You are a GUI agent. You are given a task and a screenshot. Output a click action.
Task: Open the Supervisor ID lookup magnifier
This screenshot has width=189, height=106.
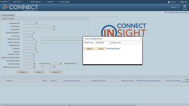pyautogui.click(x=37, y=42)
